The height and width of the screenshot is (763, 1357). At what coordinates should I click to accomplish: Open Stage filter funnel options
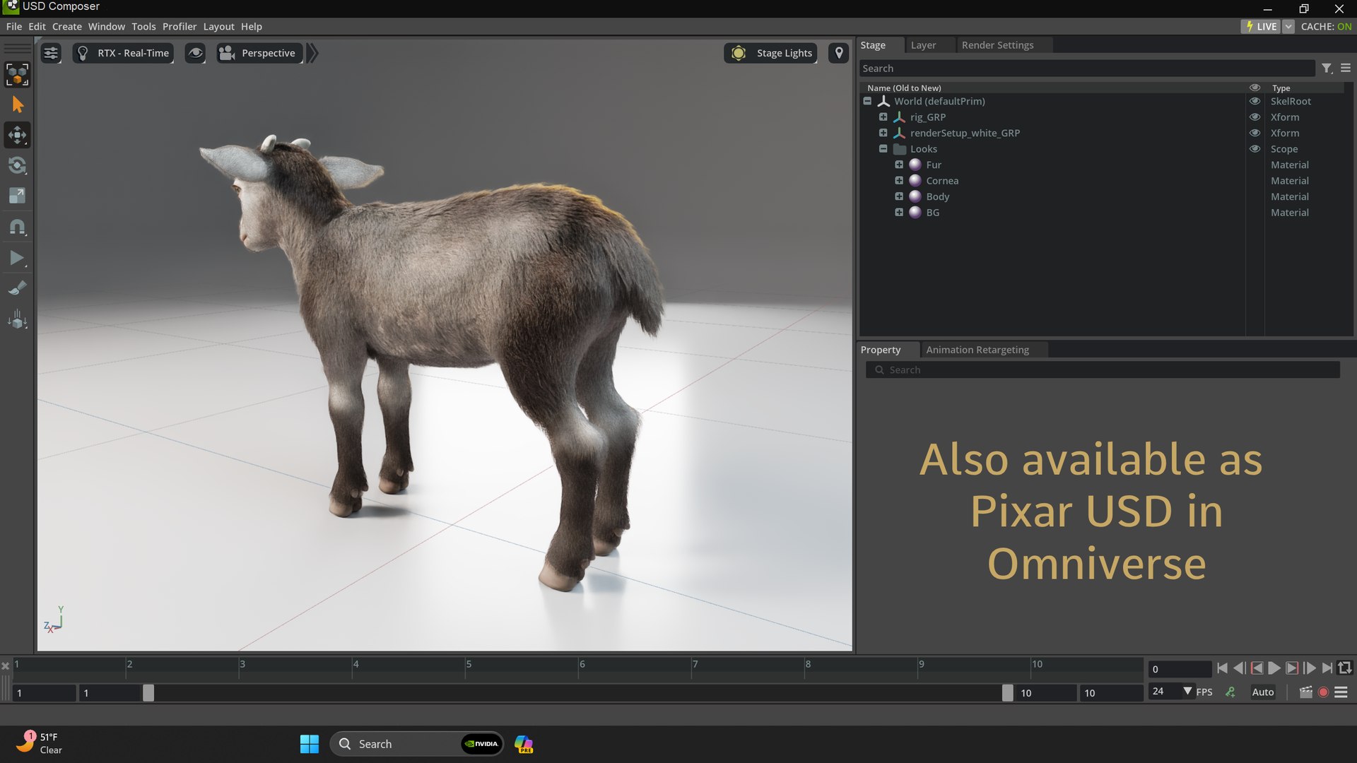(x=1327, y=68)
